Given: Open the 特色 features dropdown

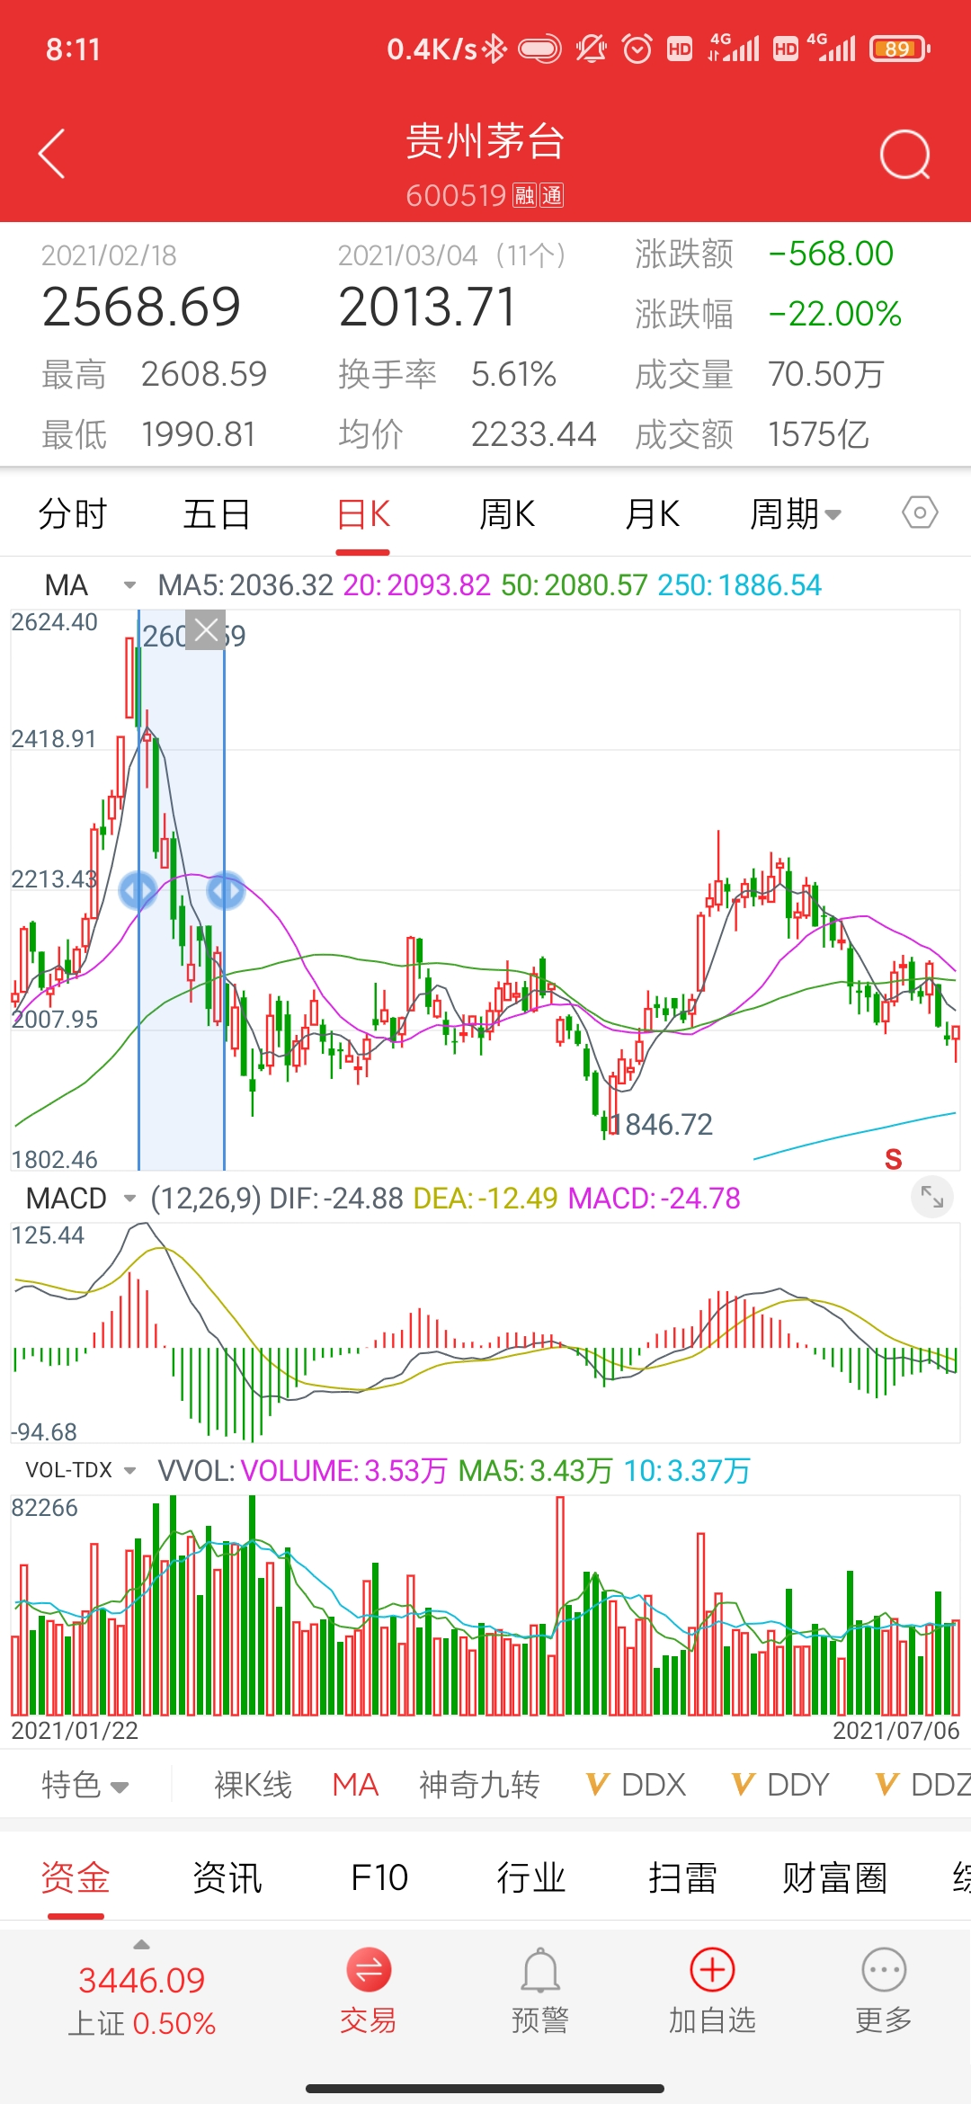Looking at the screenshot, I should pyautogui.click(x=85, y=1785).
